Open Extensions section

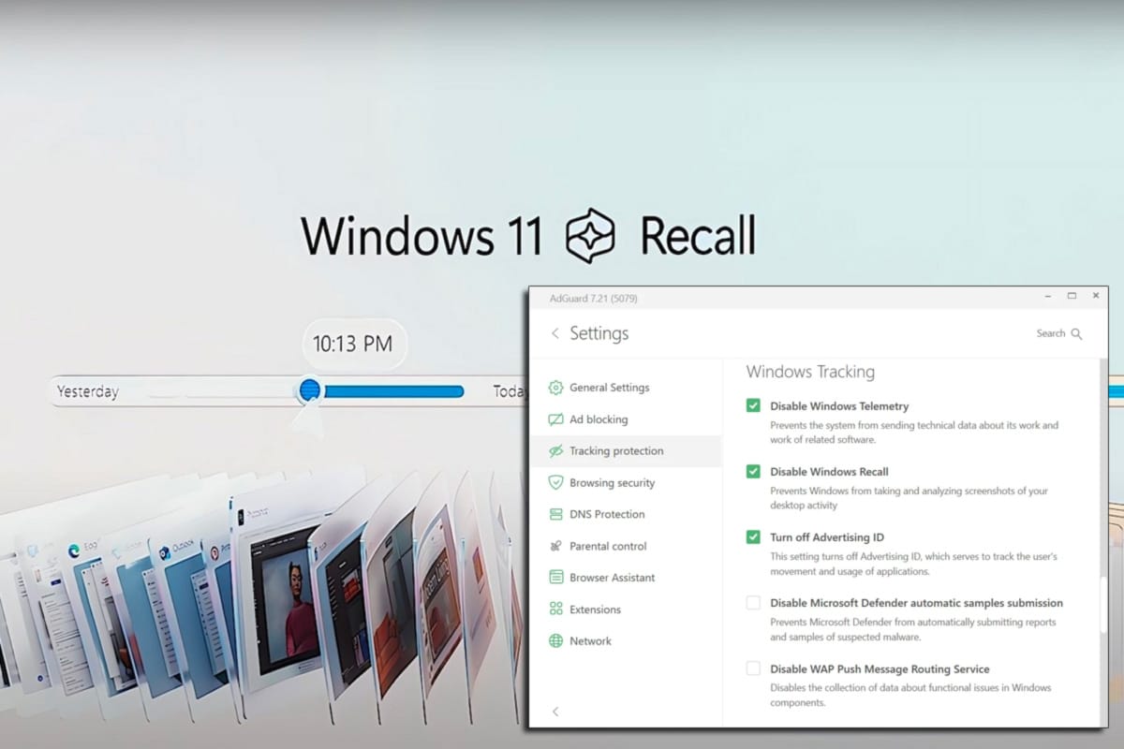pyautogui.click(x=626, y=609)
